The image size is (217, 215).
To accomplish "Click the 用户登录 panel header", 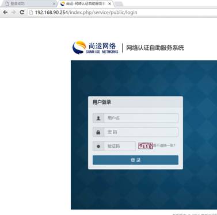I will point(135,102).
